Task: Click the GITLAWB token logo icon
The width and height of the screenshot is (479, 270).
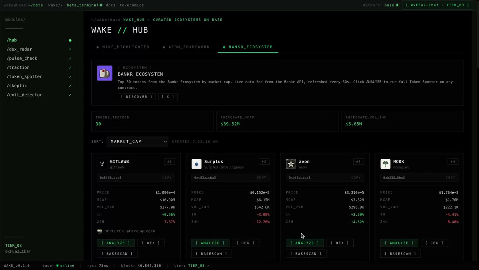Action: pos(102,164)
